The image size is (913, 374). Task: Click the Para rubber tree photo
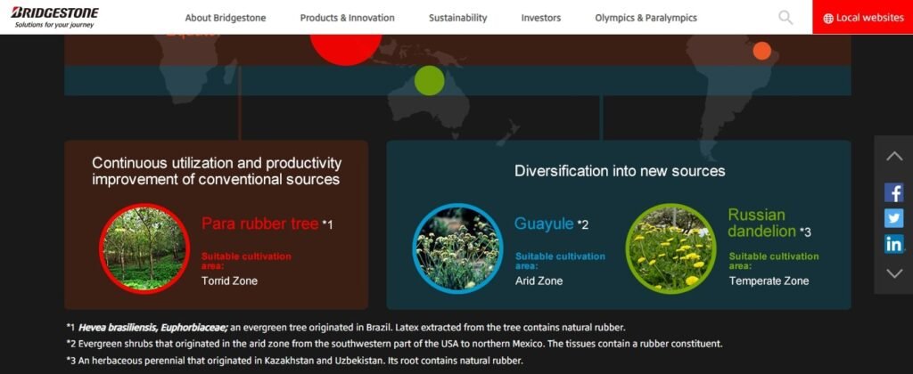[144, 248]
